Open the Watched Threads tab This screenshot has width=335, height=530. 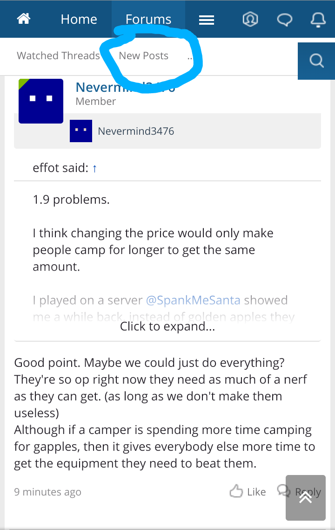58,55
